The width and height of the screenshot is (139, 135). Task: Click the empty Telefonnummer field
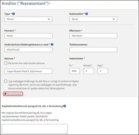93,50
